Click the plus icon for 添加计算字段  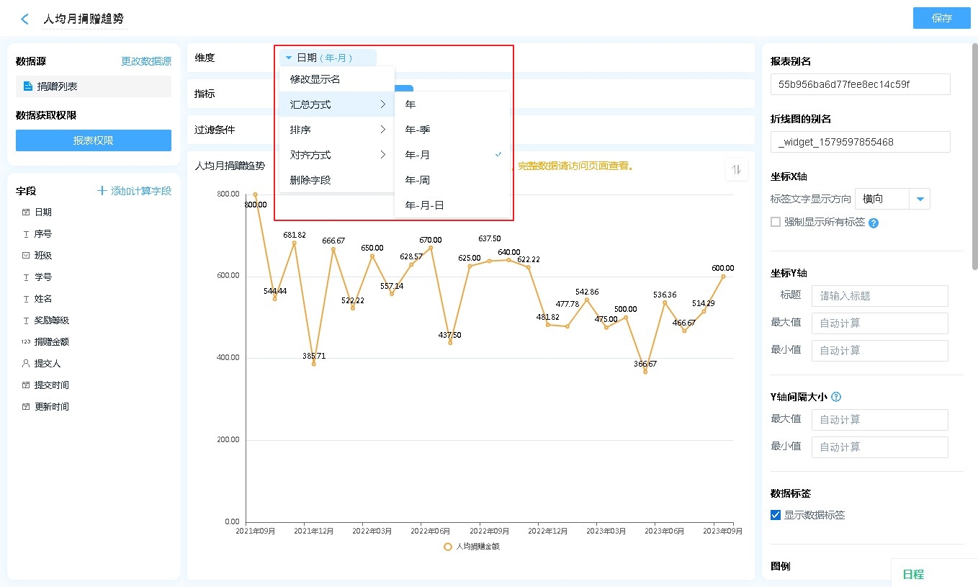point(102,191)
